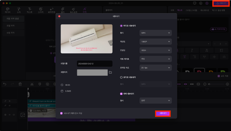The width and height of the screenshot is (231, 131).
Task: Open the 25 fps frame rate dropdown
Action: pos(156,68)
